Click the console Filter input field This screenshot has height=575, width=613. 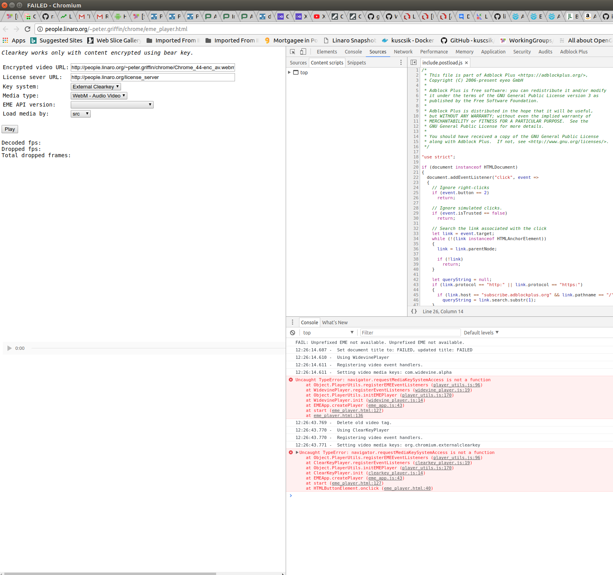click(x=410, y=333)
